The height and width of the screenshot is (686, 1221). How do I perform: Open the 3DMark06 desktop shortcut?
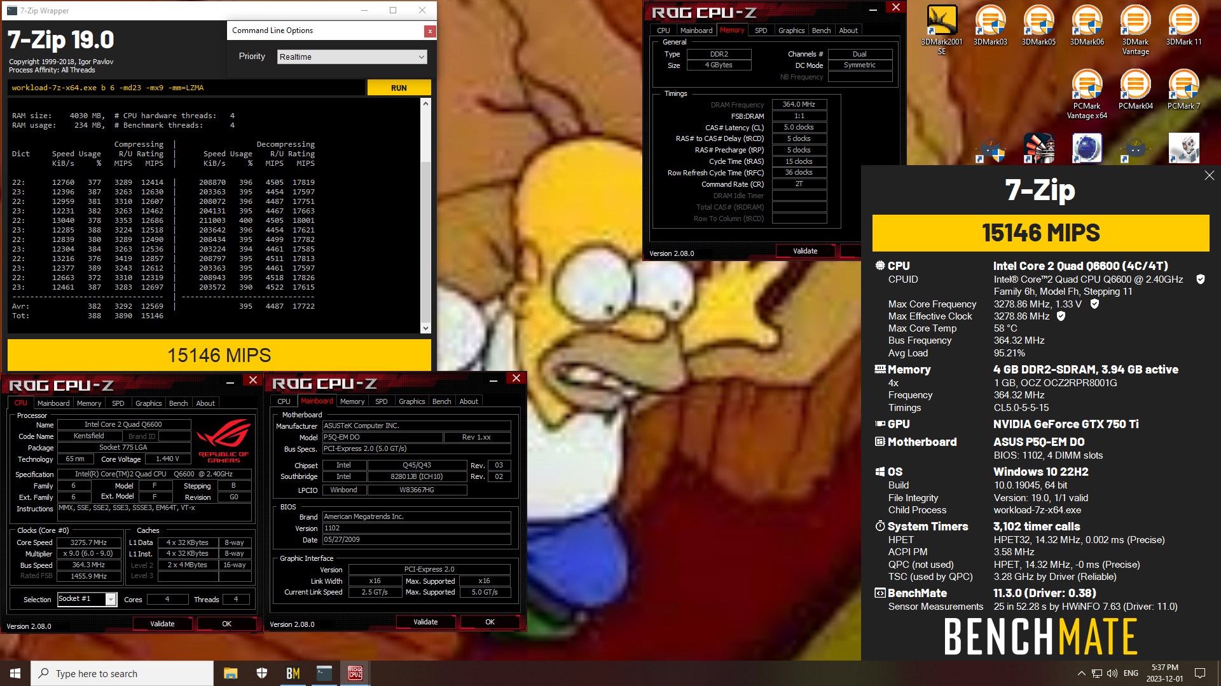tap(1087, 25)
